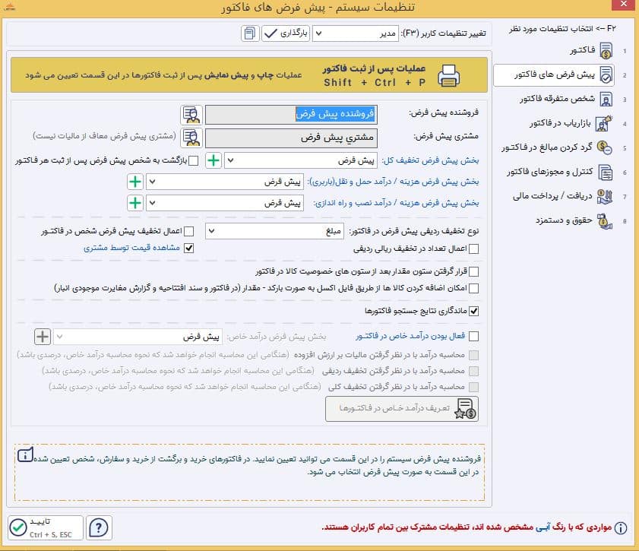Expand نوع تخفیف ردیفی dropdown showing مبلغ
639x551 pixels.
[x=274, y=232]
